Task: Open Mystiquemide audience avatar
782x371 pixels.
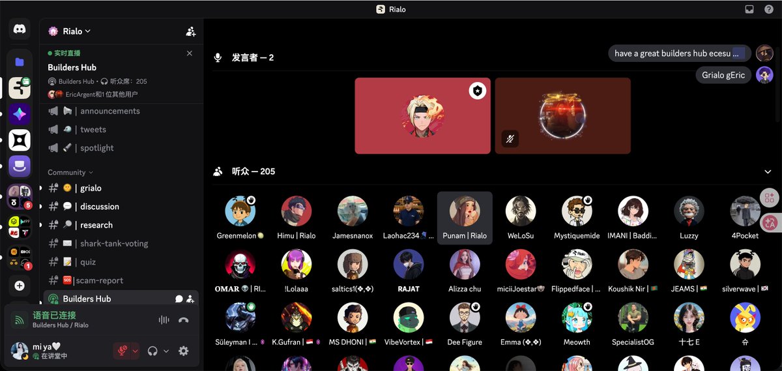Action: click(577, 211)
